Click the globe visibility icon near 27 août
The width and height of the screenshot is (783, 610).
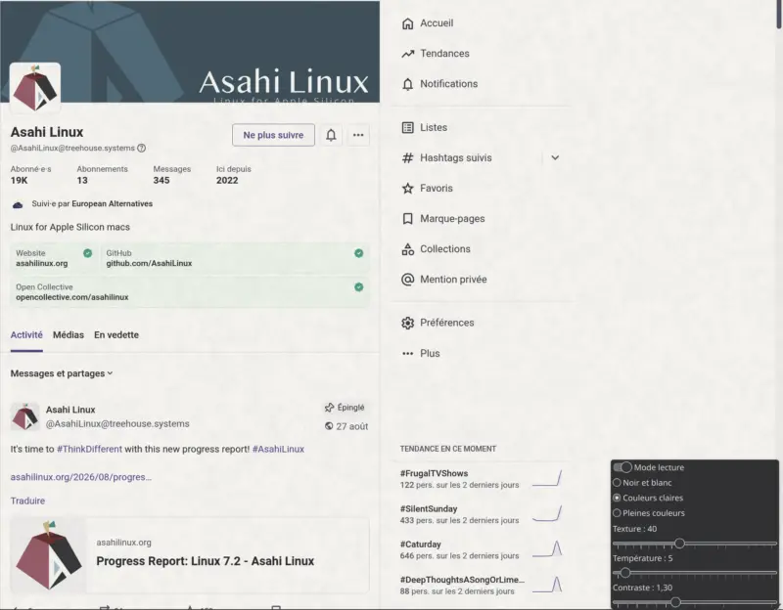coord(329,426)
